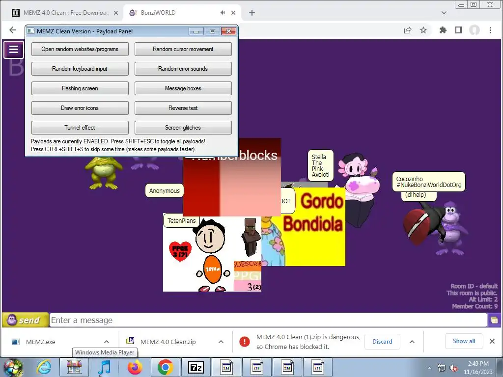
Task: Click the muted volume tray icon
Action: [x=453, y=368]
